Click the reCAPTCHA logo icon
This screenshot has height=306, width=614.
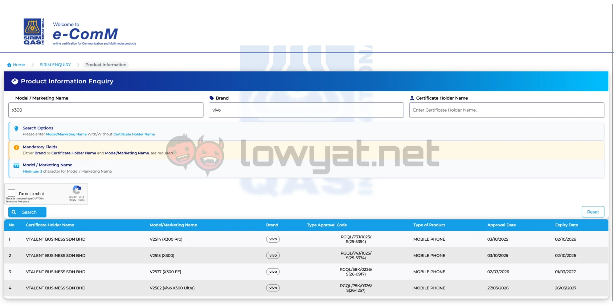(x=77, y=190)
